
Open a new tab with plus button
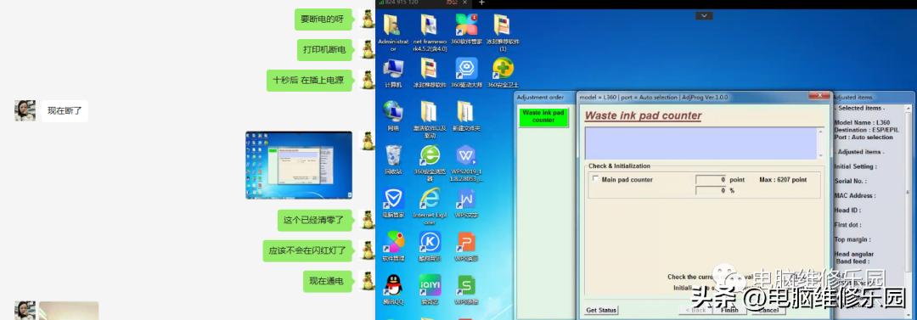(481, 3)
